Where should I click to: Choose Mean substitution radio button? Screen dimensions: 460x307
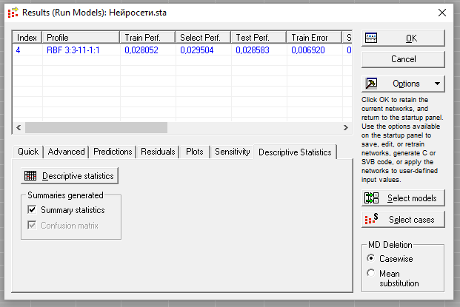coord(371,274)
